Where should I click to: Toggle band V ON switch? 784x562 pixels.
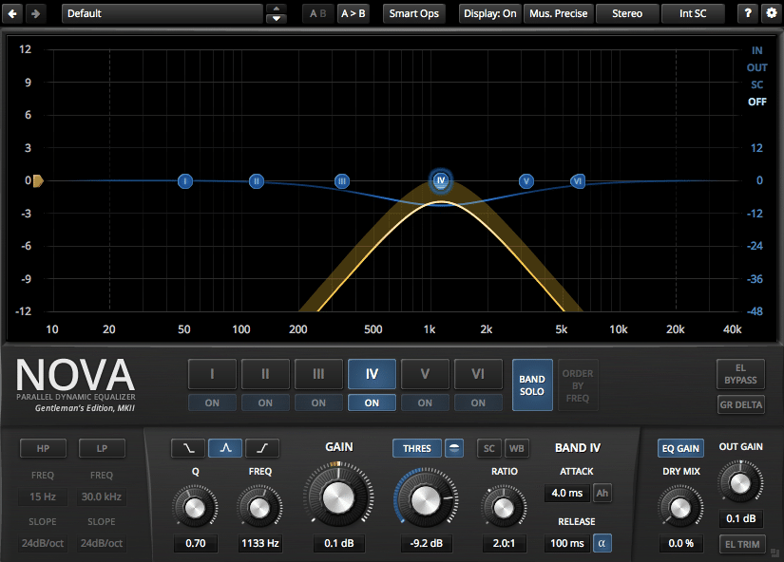[x=425, y=403]
